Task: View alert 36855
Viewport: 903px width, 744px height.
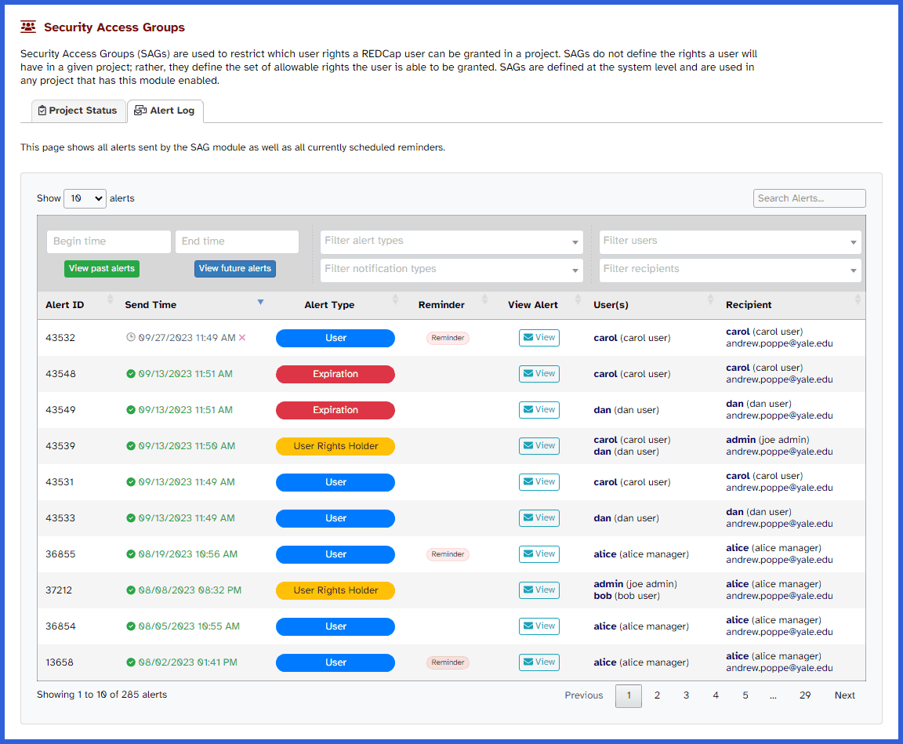Action: pyautogui.click(x=539, y=554)
